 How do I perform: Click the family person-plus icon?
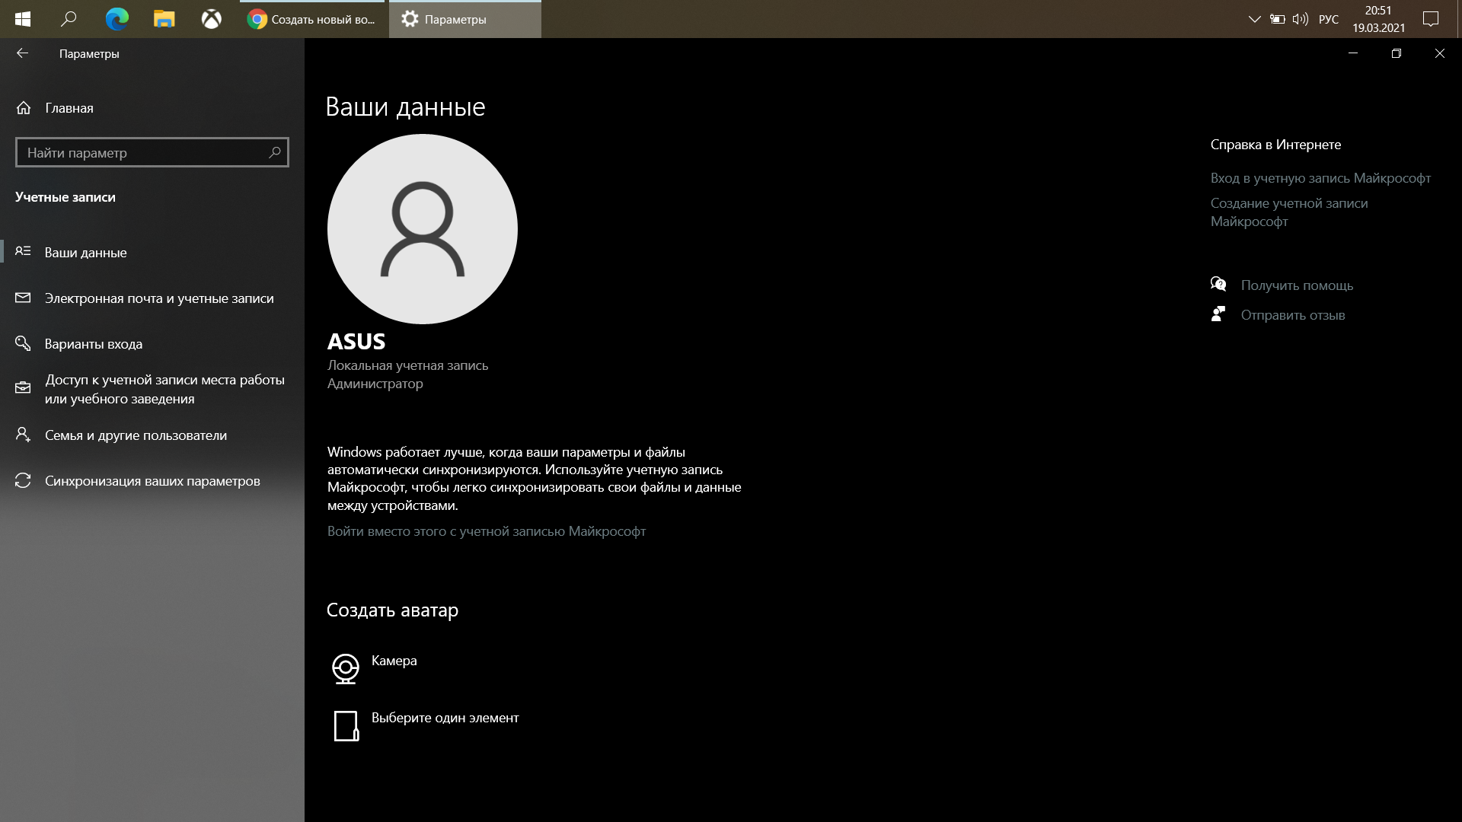pyautogui.click(x=23, y=435)
